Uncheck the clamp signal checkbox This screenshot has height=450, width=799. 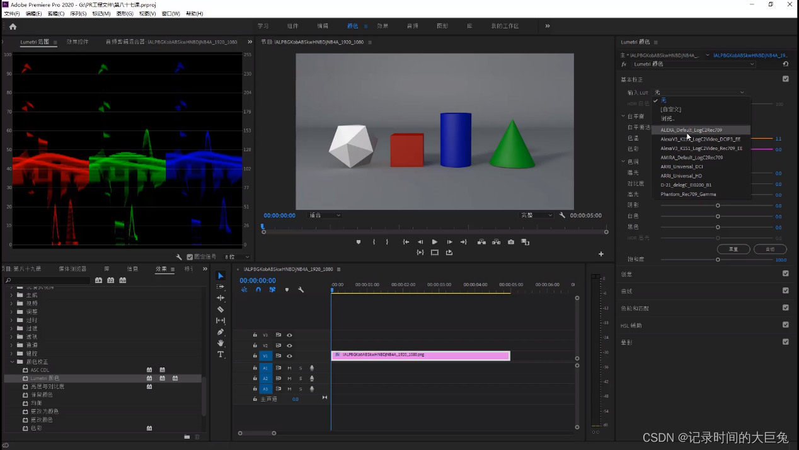pos(190,257)
